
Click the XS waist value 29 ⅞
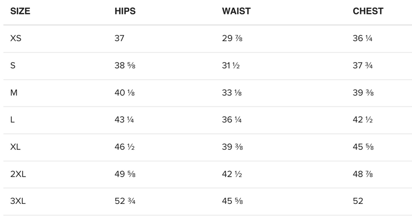tap(230, 39)
